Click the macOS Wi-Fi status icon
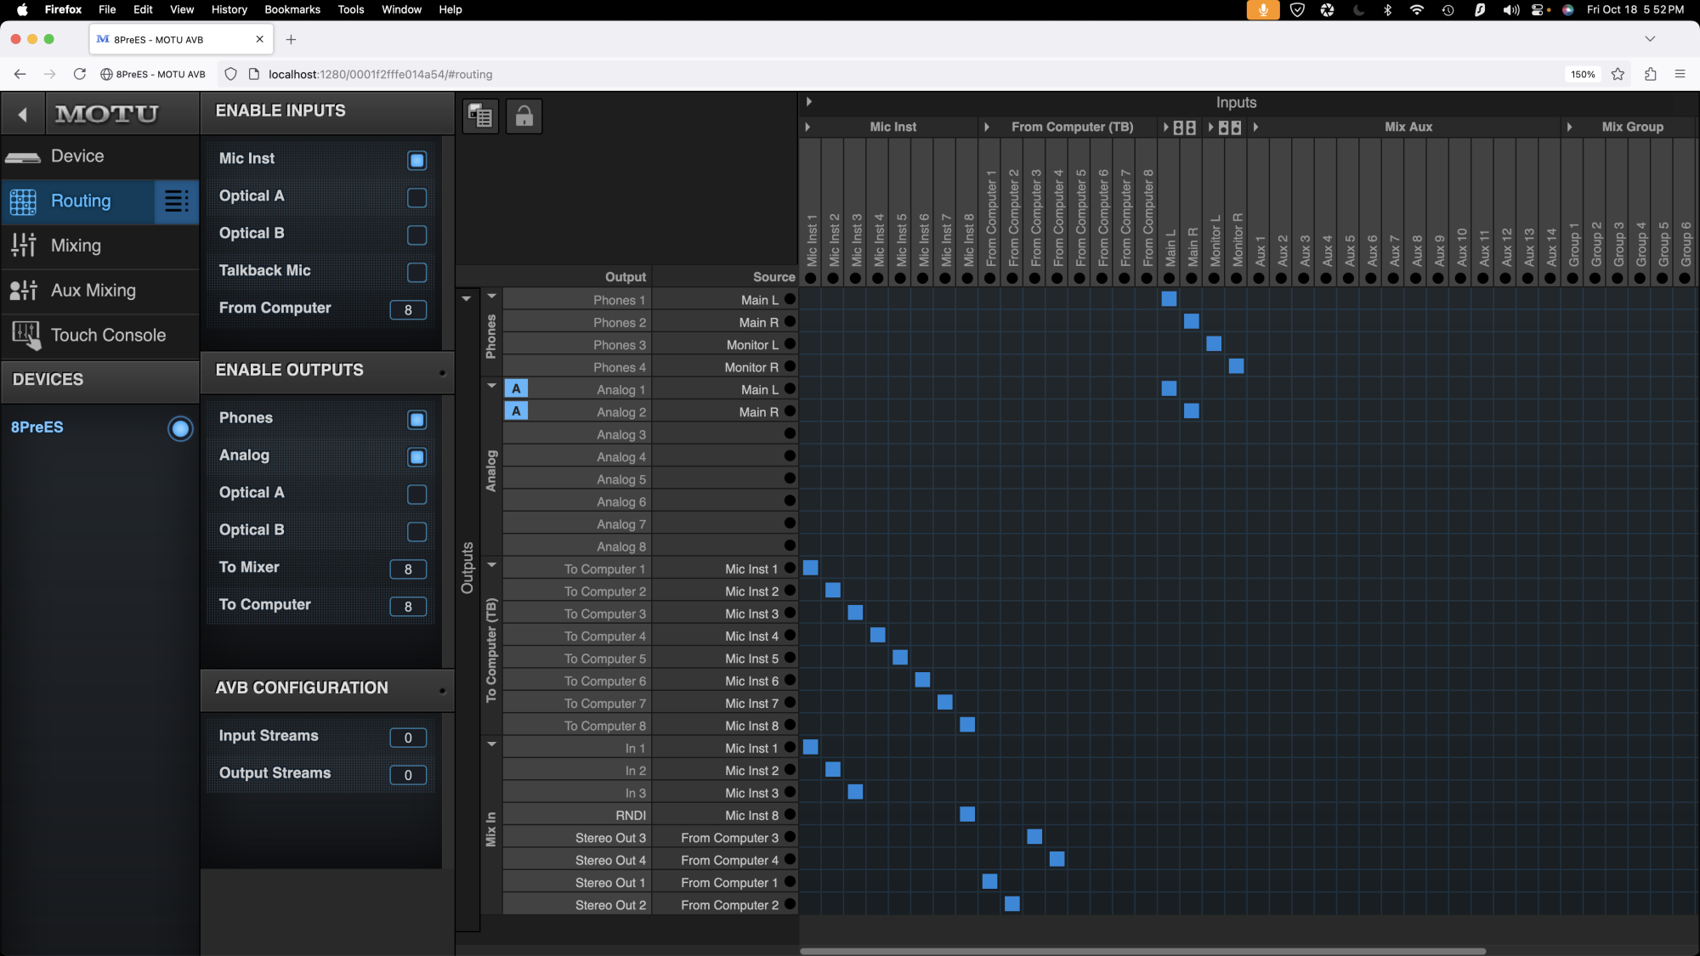Viewport: 1700px width, 956px height. (1416, 9)
